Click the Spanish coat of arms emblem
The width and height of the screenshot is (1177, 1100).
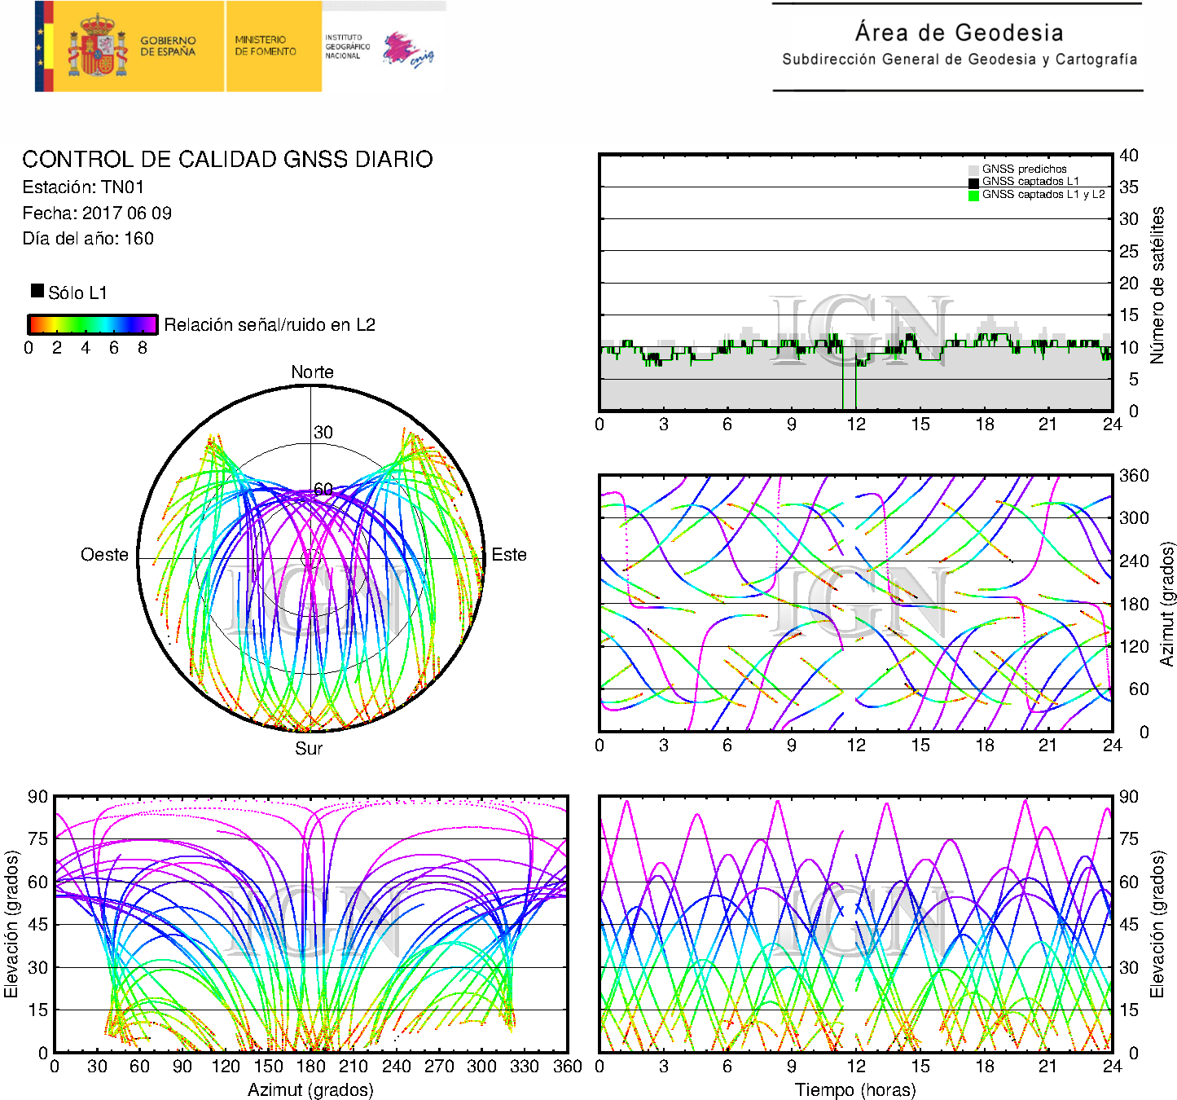(x=97, y=46)
